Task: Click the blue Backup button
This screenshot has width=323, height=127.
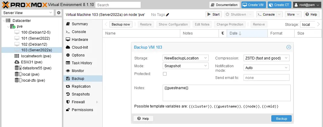Action: tap(281, 119)
